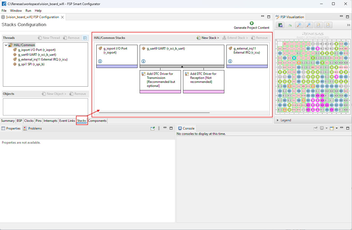352x230 pixels.
Task: Click the horizontal scrollbar in HAL/Common Stacks
Action: [x=154, y=113]
